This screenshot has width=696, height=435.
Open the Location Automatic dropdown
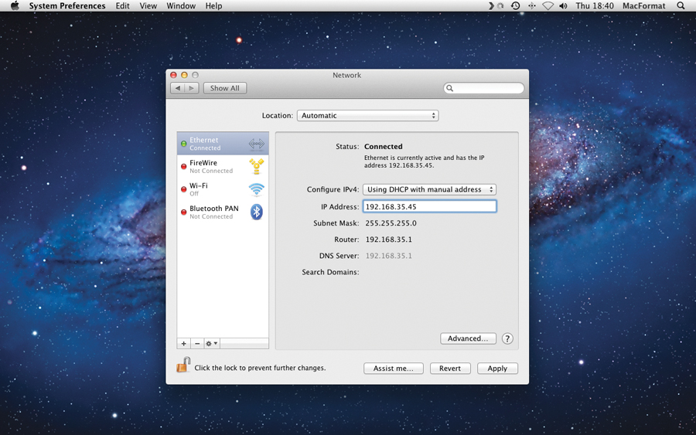pyautogui.click(x=367, y=116)
